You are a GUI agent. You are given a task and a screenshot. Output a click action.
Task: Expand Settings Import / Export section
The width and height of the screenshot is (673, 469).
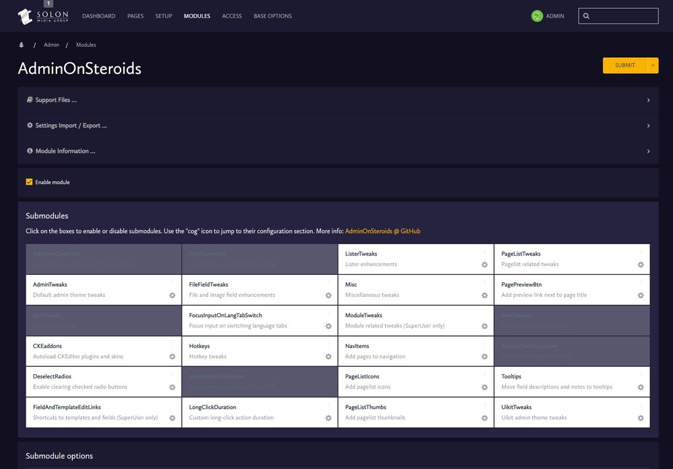point(71,126)
